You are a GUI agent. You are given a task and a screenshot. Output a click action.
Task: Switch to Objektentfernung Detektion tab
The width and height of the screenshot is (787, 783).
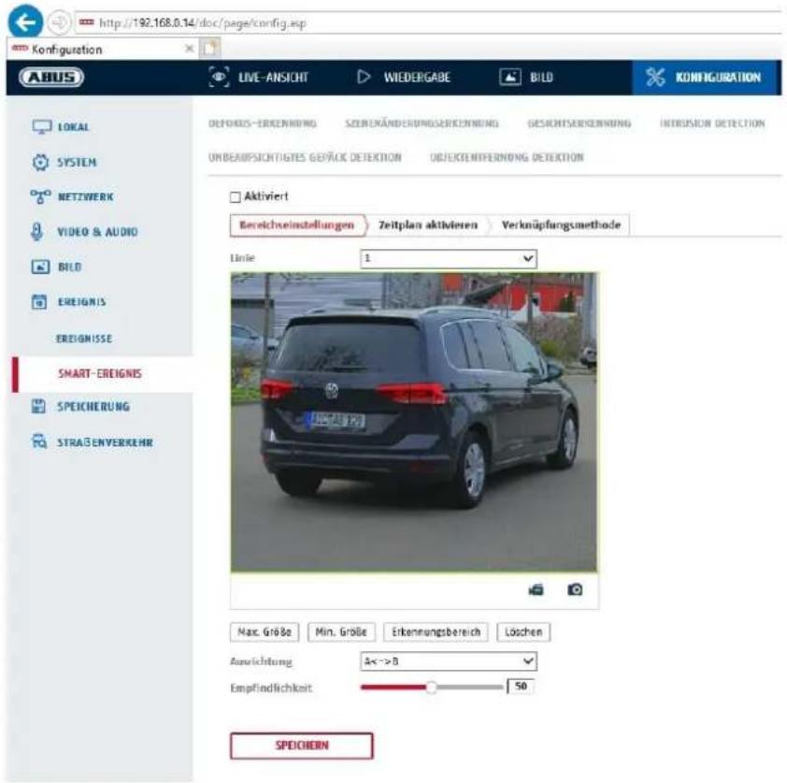(507, 157)
